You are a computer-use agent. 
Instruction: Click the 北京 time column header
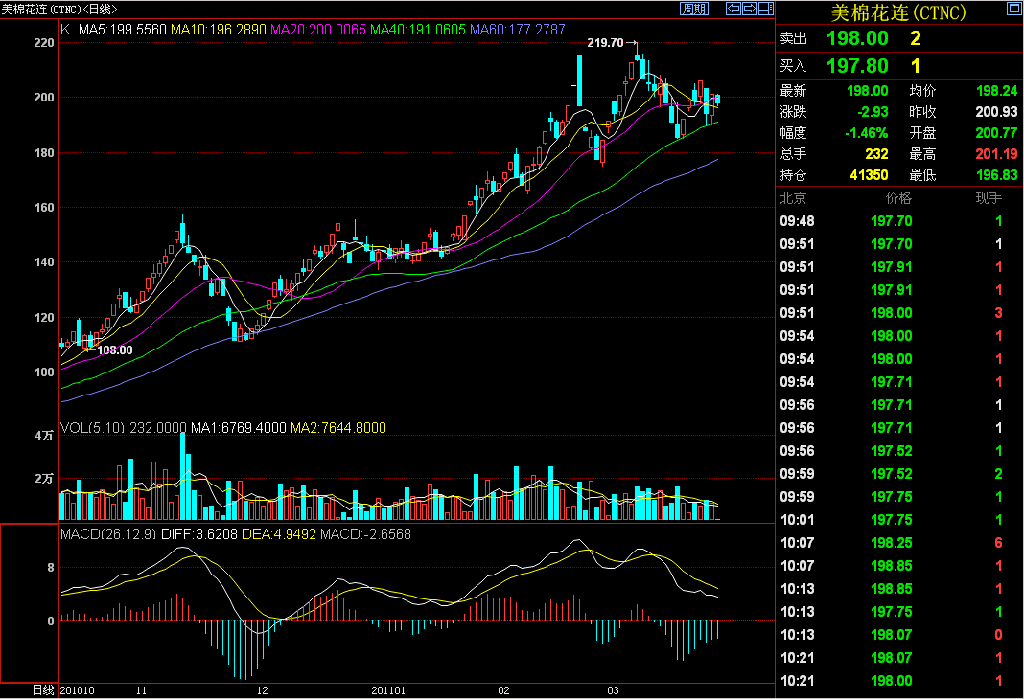[x=793, y=198]
